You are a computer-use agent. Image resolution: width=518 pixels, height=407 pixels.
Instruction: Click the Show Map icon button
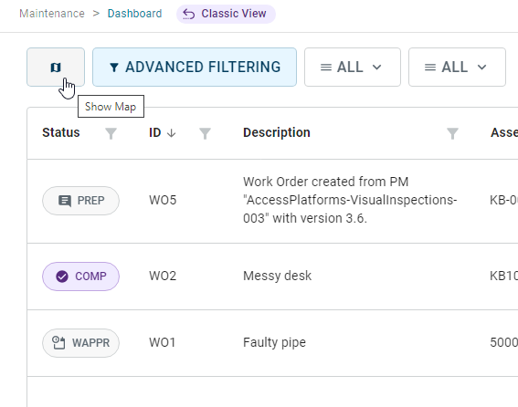click(56, 67)
